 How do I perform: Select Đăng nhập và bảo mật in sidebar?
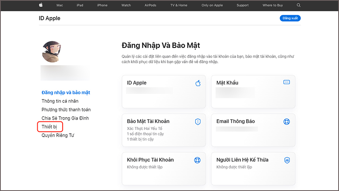click(66, 93)
